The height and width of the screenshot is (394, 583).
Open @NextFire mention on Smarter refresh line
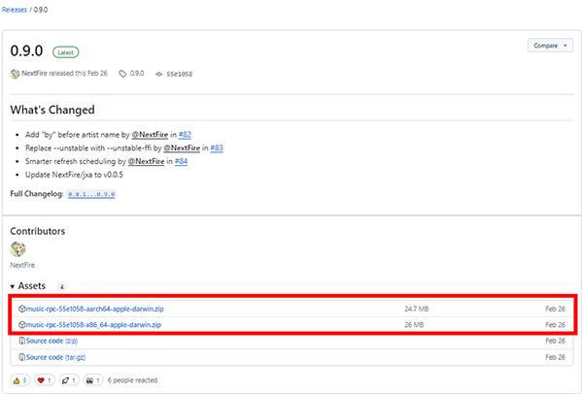point(146,161)
